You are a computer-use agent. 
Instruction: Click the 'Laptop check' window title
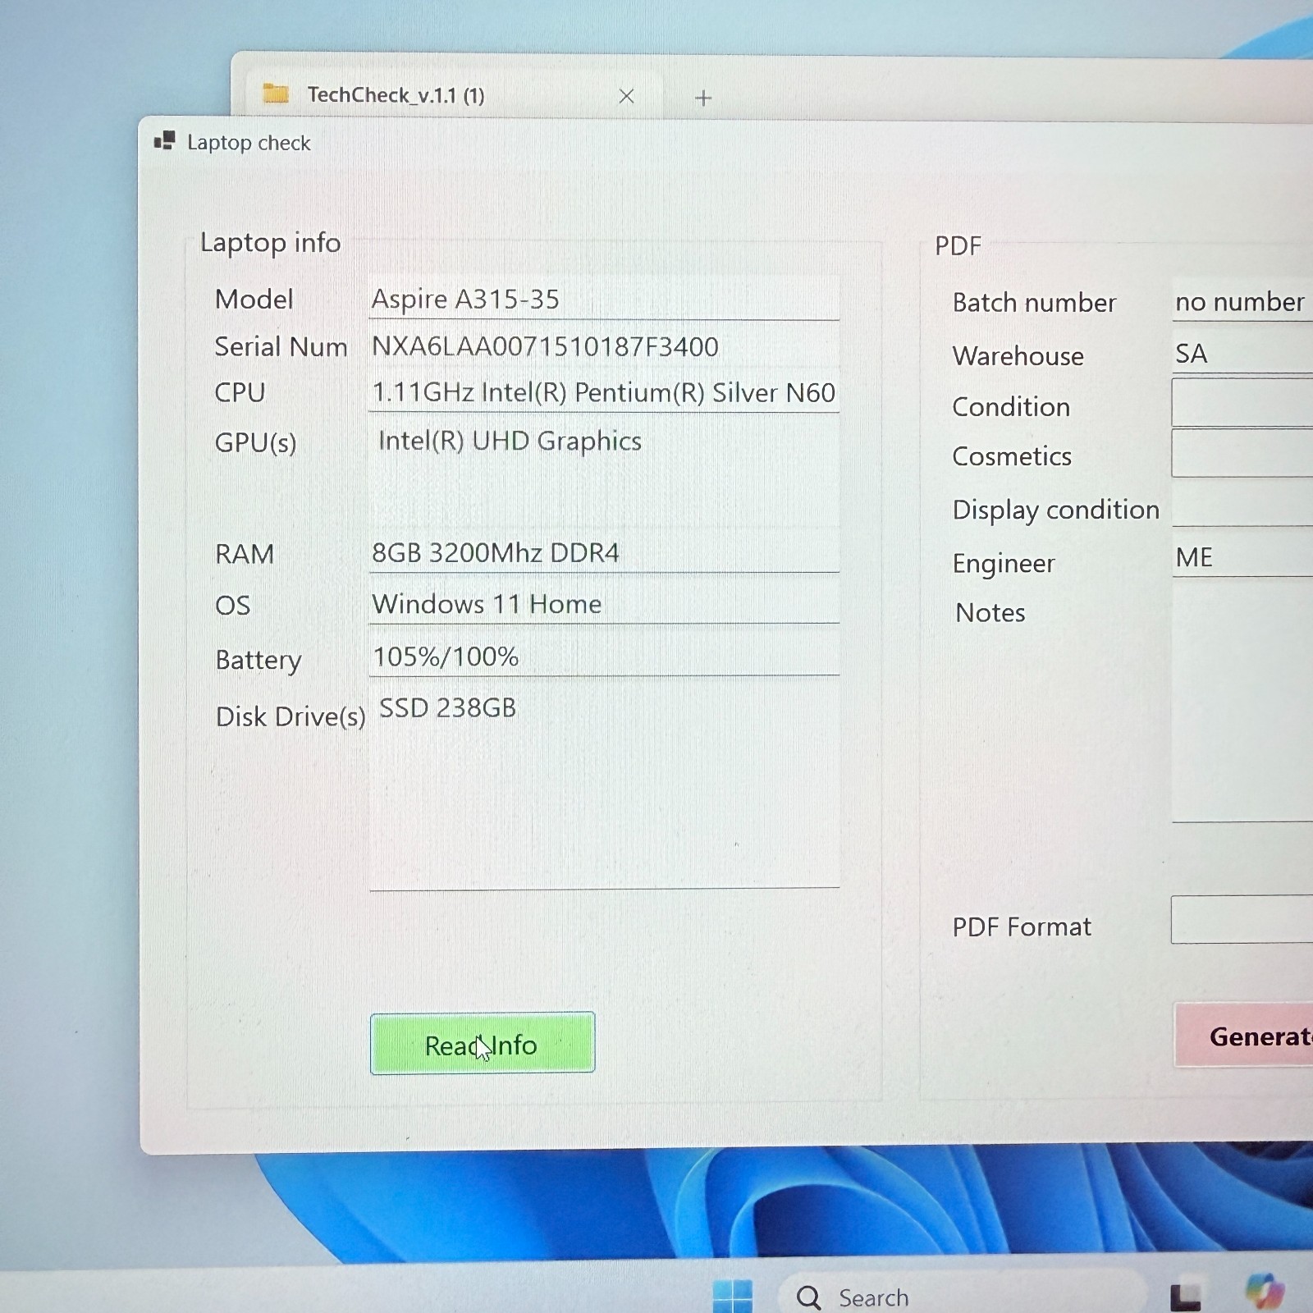(249, 143)
